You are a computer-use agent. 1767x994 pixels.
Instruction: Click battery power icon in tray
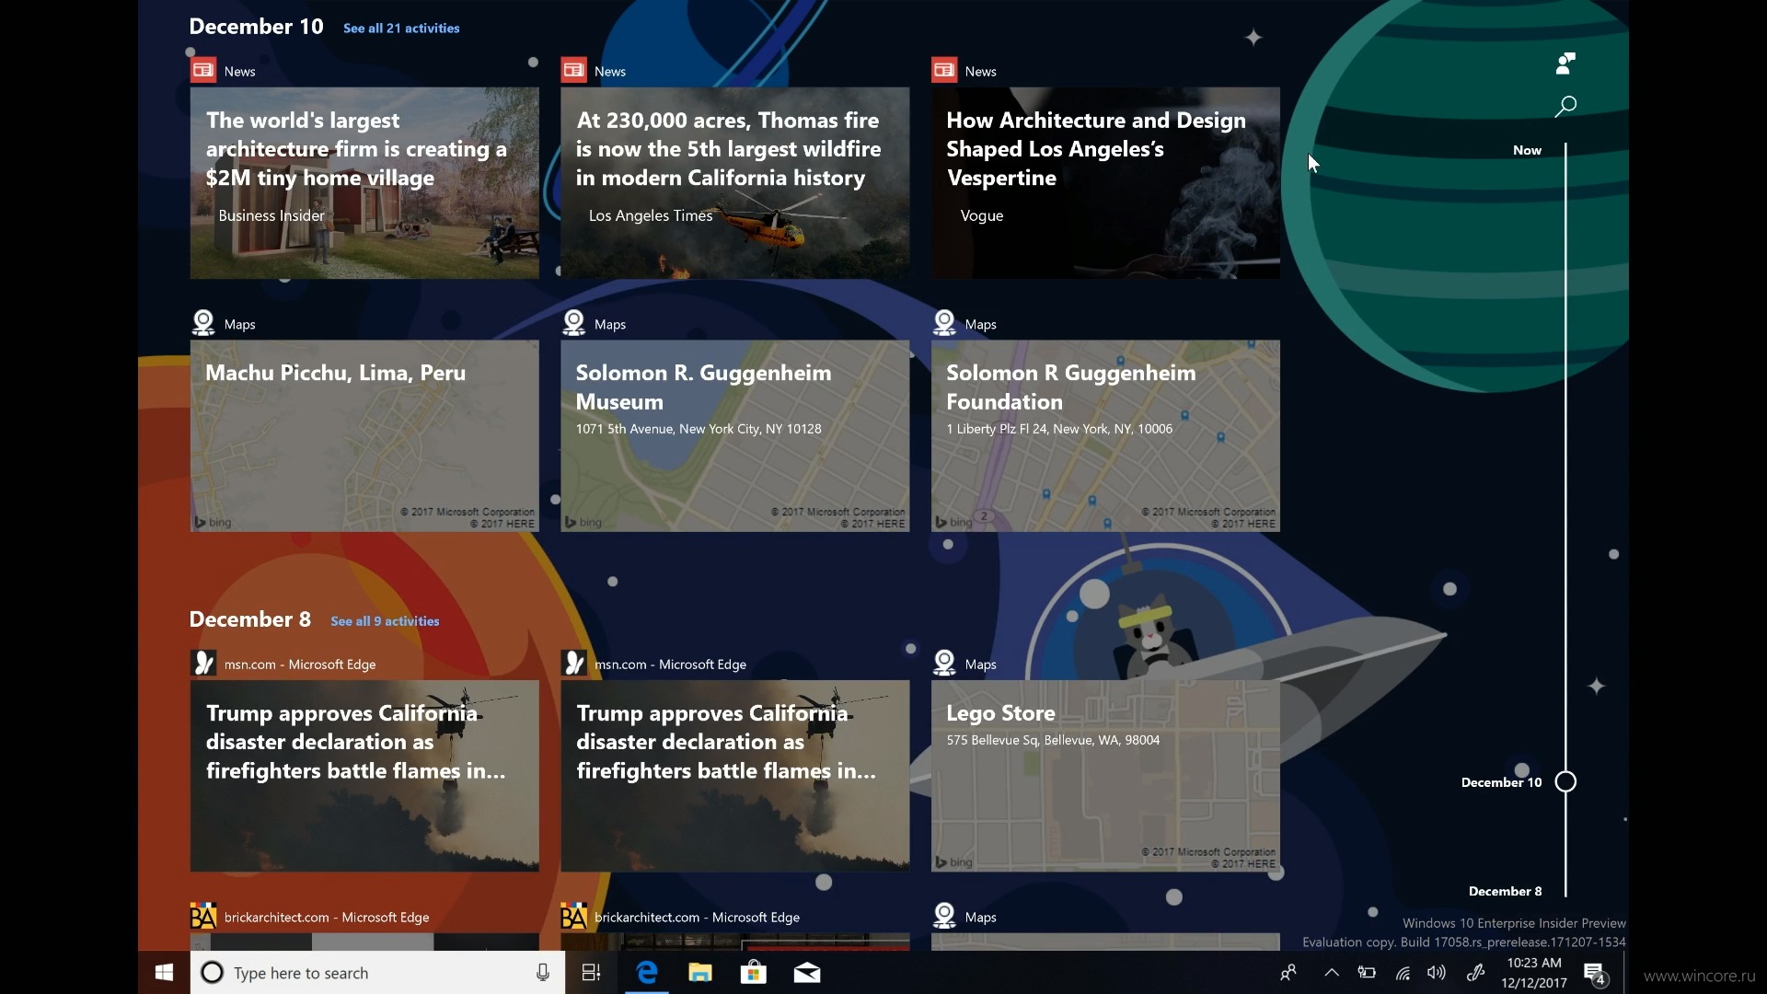coord(1367,973)
